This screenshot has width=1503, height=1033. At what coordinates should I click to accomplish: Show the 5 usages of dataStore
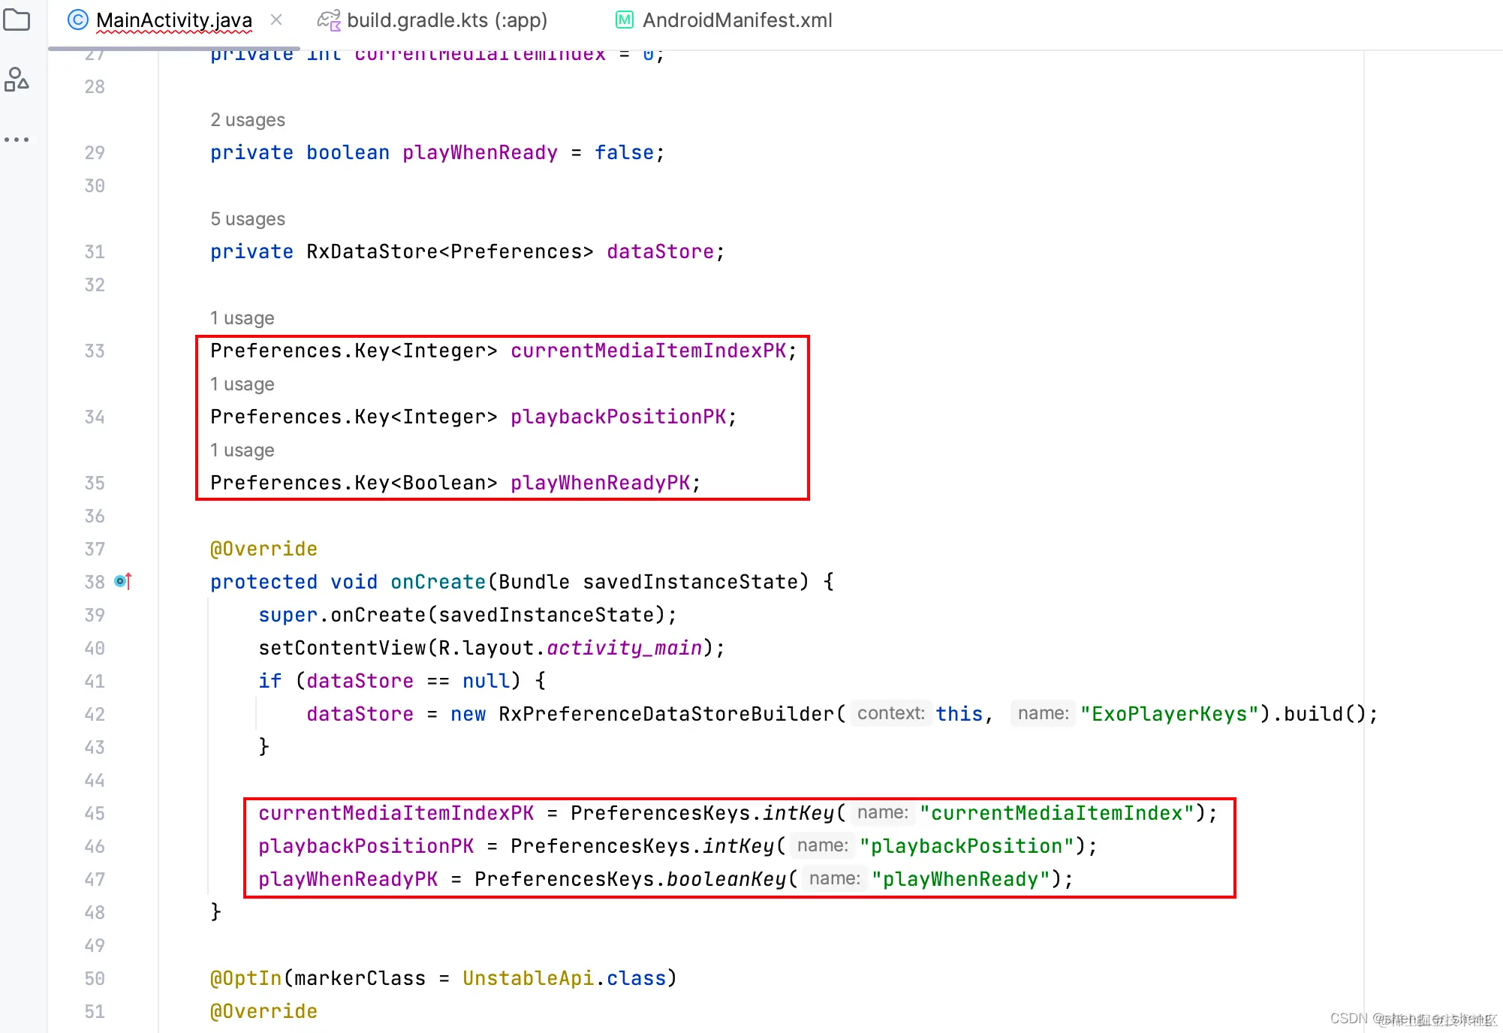coord(248,219)
